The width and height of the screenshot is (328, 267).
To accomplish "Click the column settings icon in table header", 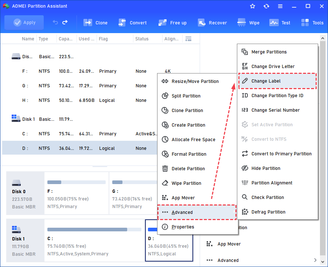I will [x=188, y=39].
